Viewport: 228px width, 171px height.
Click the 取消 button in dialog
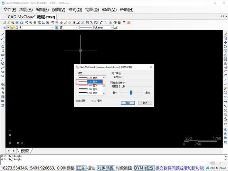145,103
